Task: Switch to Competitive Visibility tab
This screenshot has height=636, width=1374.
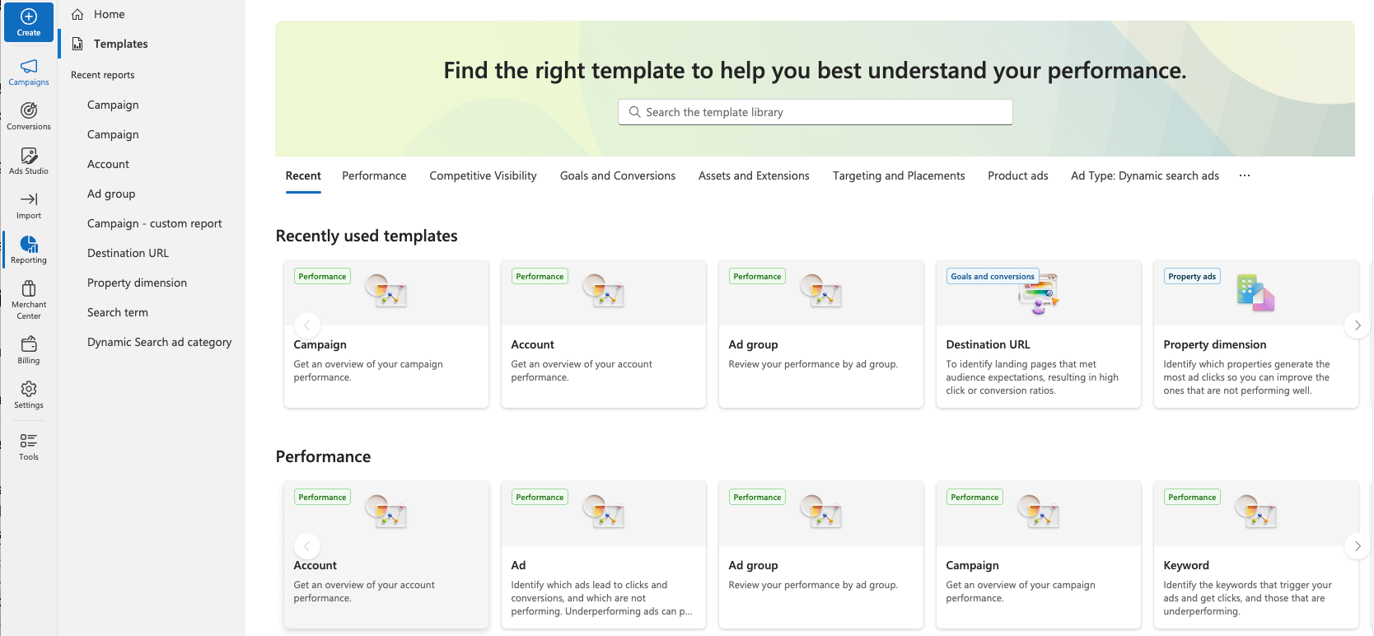Action: pos(483,175)
